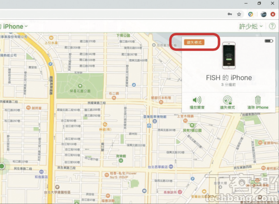Viewport: 279px width, 204px height.
Task: Click the 民權東路二段 road label
Action: 9,102
